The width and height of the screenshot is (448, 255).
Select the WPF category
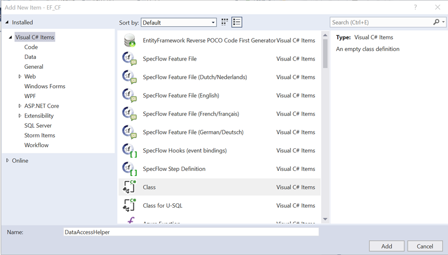[30, 96]
